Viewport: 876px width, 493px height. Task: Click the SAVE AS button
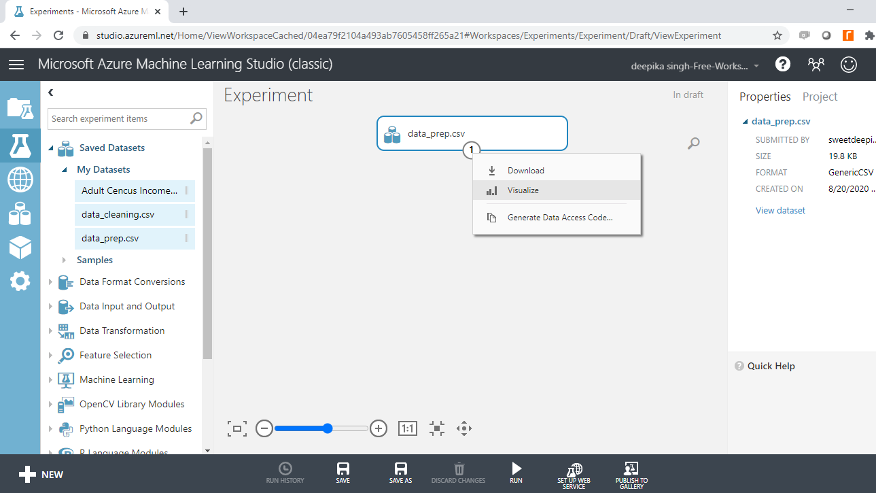click(x=400, y=473)
